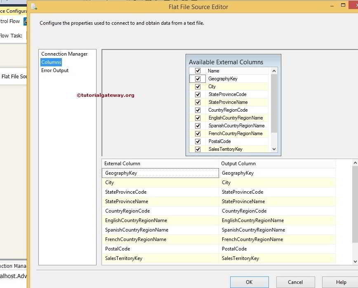This screenshot has height=288, width=358.
Task: Click the Flat File Source Editor title icon
Action: coord(34,6)
